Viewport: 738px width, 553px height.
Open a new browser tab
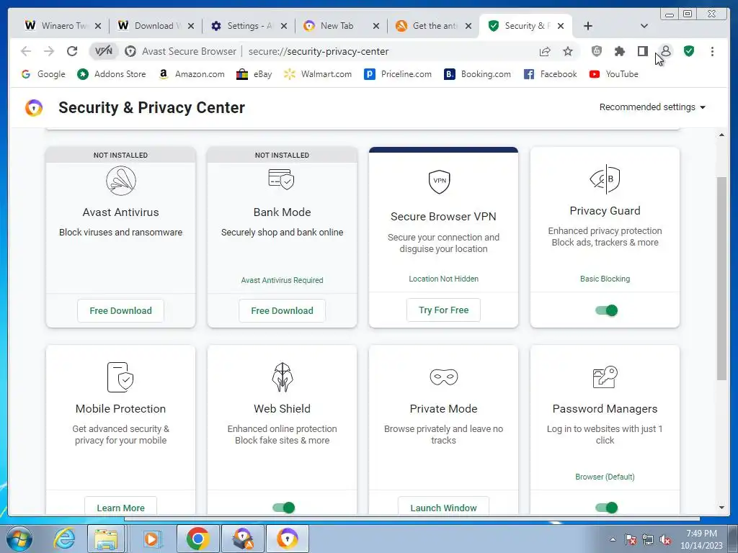click(x=588, y=26)
